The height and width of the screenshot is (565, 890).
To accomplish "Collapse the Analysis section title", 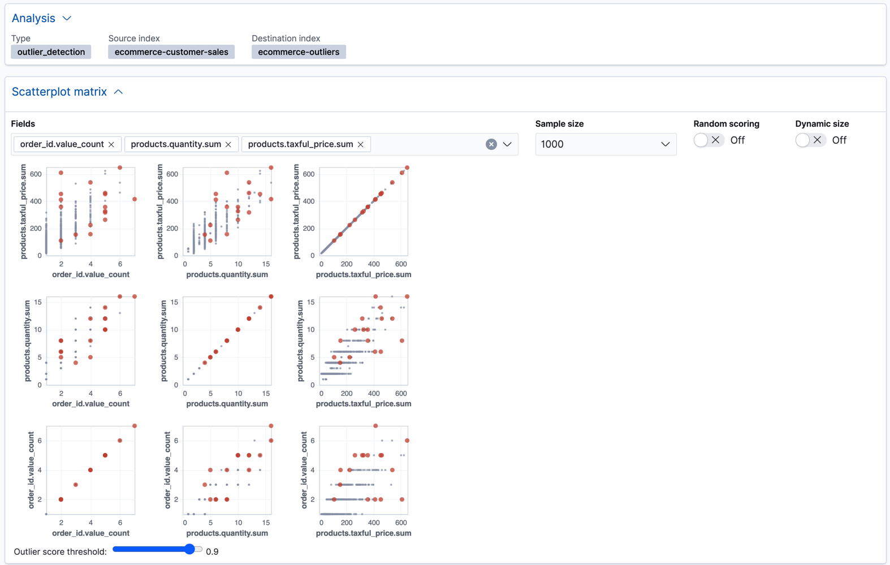I will 33,18.
